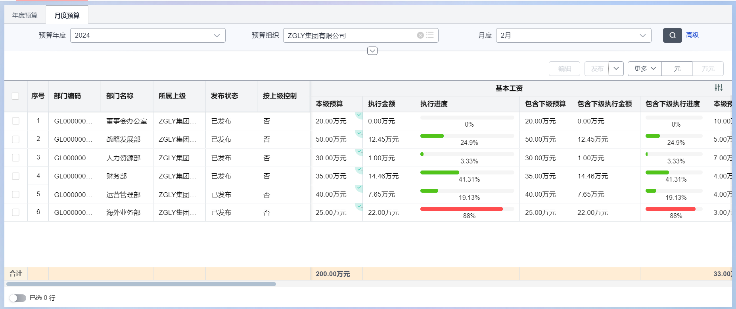Image resolution: width=736 pixels, height=309 pixels.
Task: Expand the filter panel chevron
Action: pos(372,51)
